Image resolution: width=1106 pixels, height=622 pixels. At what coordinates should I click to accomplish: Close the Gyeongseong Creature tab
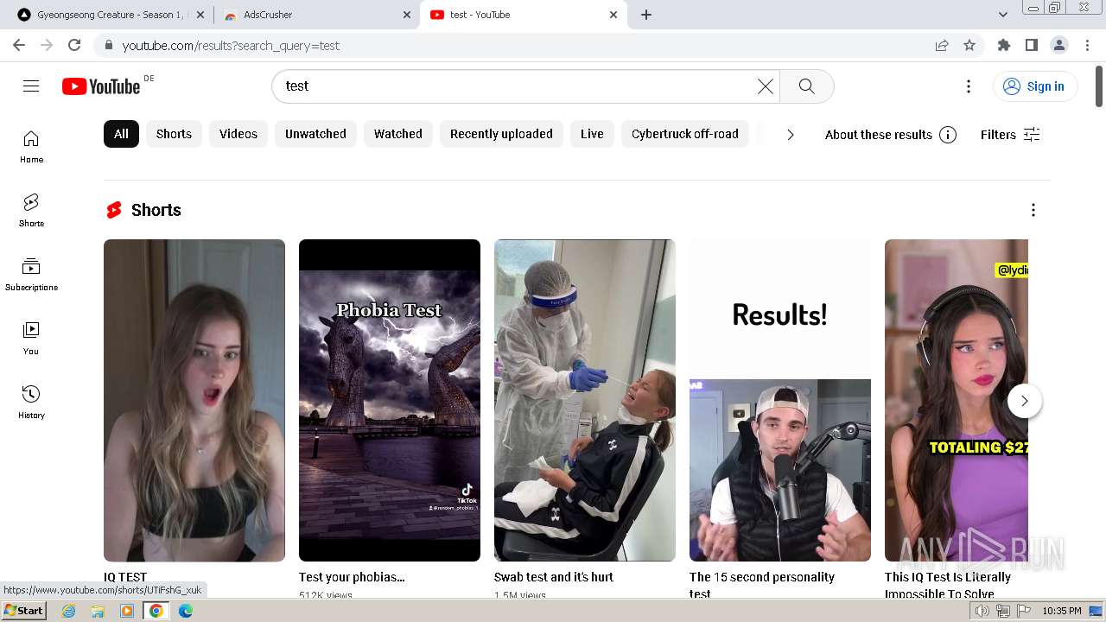pyautogui.click(x=201, y=15)
